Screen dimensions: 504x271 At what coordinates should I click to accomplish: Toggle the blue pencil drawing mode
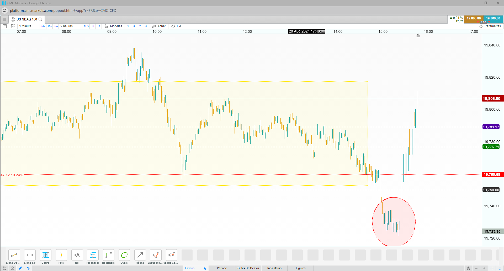20,268
